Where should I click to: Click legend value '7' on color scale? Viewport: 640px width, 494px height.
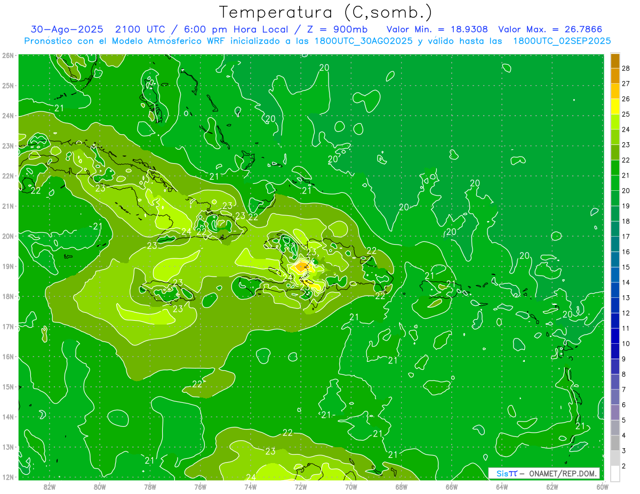point(624,390)
